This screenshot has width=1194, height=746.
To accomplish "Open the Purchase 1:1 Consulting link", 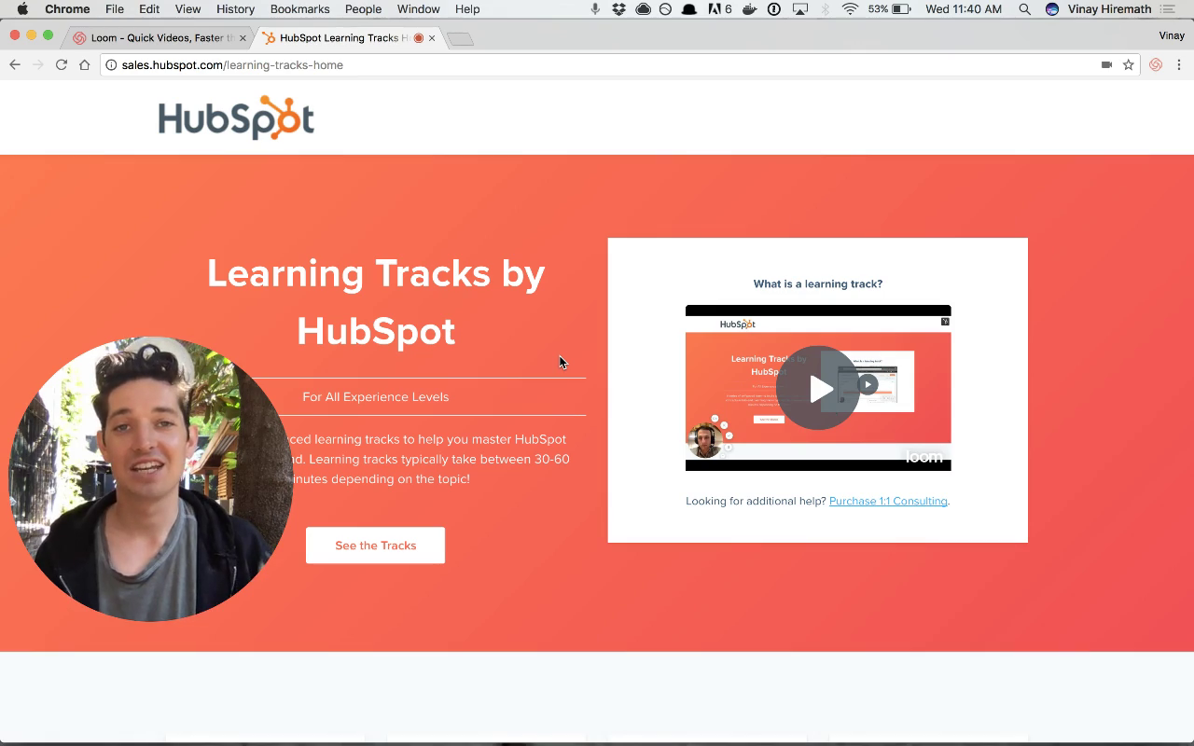I will 888,501.
